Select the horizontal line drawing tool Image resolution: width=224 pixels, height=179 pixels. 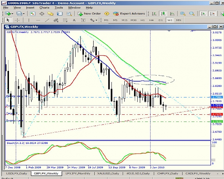38,20
